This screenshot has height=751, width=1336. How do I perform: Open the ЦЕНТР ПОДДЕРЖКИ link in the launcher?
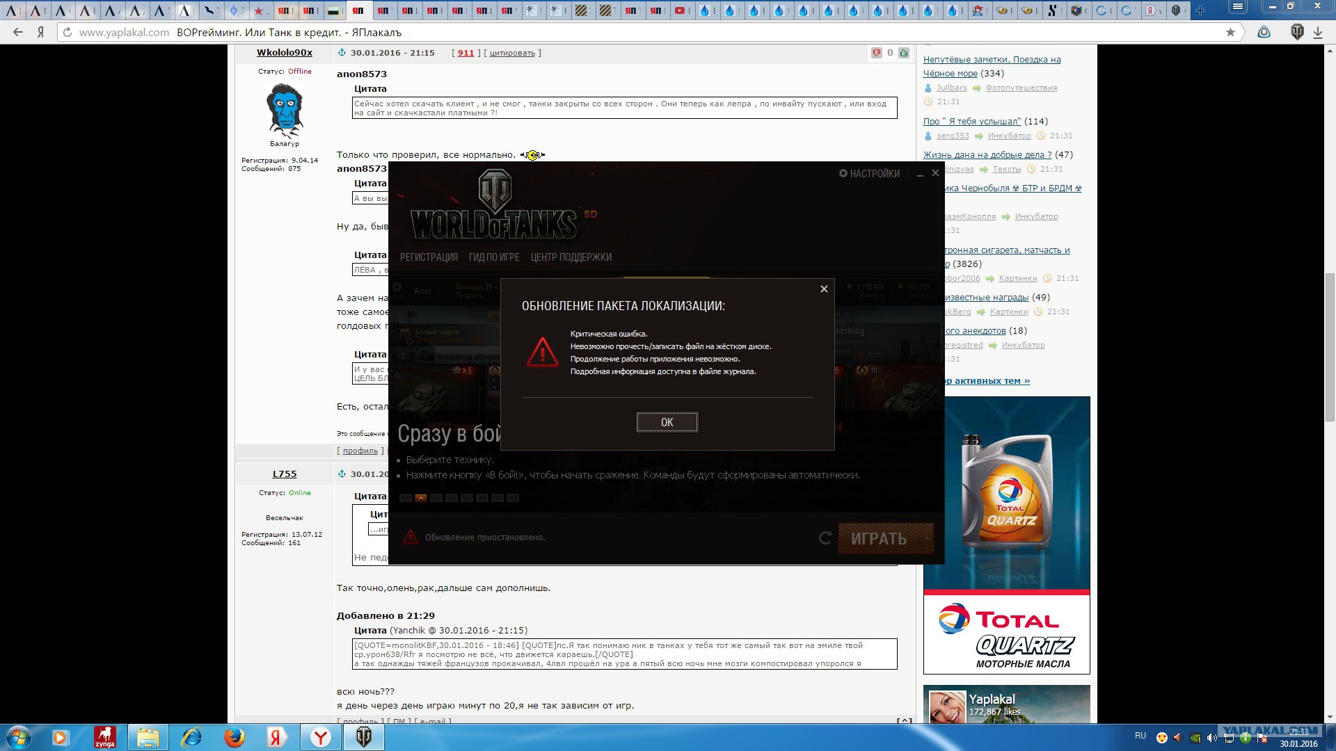click(x=571, y=257)
